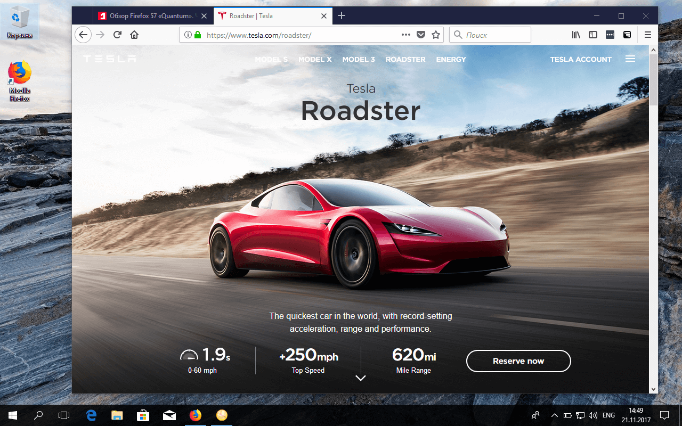This screenshot has width=682, height=426.
Task: Click the Reserve now button
Action: 518,361
